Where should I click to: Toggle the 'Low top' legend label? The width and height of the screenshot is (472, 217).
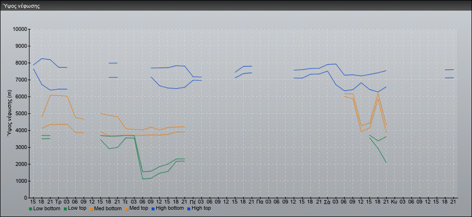click(77, 208)
